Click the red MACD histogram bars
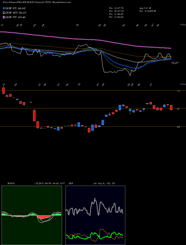The image size is (186, 245). [x=44, y=217]
